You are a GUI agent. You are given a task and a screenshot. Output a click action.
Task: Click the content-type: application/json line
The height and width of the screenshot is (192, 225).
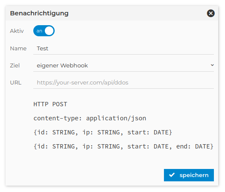pos(90,118)
